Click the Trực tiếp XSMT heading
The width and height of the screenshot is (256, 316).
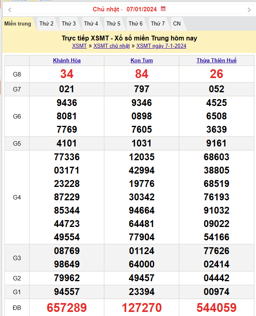[x=129, y=38]
